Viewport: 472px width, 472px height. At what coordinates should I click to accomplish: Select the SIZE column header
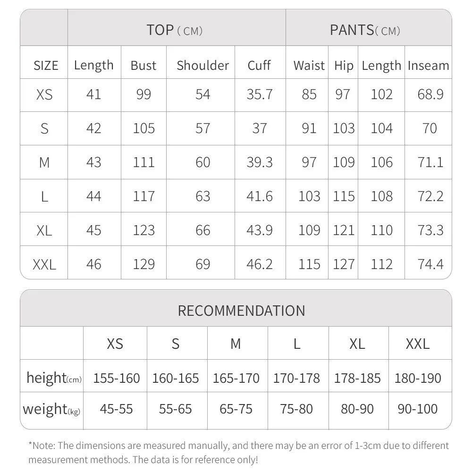(46, 66)
